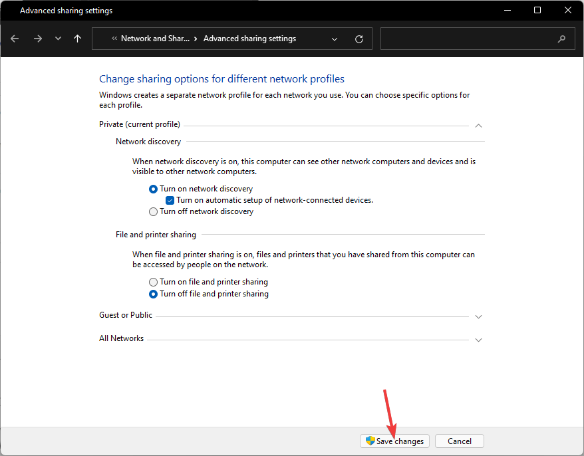
Task: Expand the All Networks section
Action: pyautogui.click(x=478, y=340)
